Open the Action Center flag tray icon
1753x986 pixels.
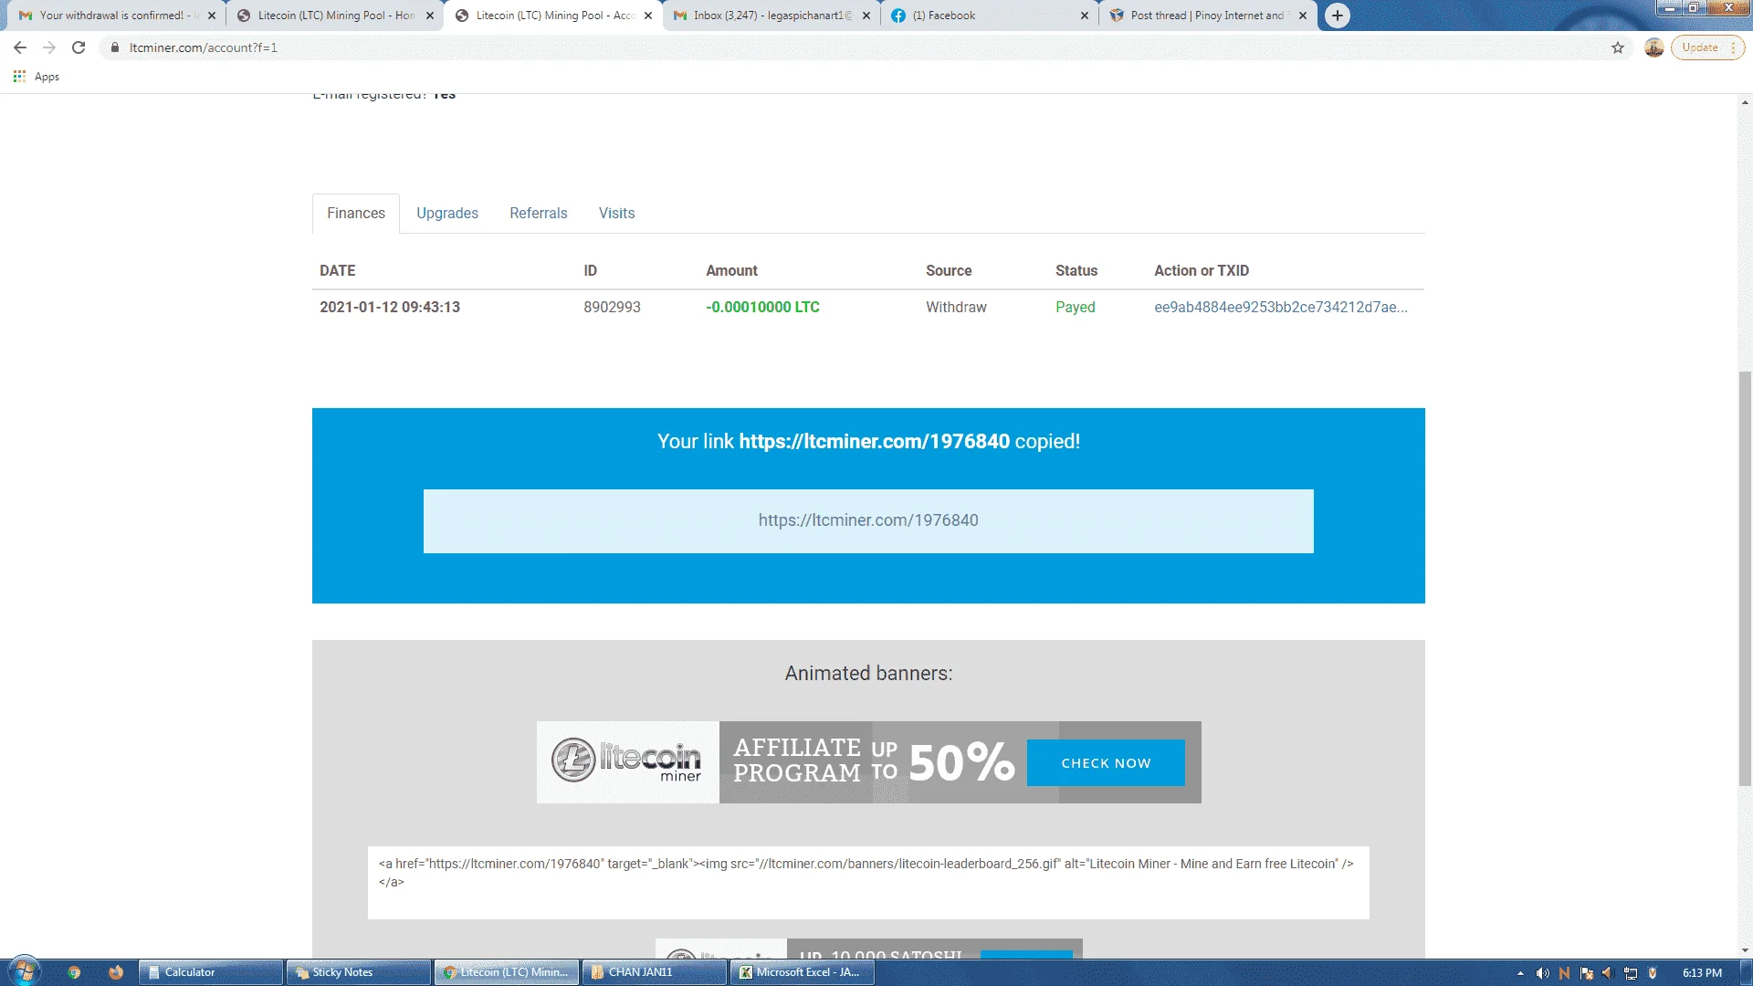pos(1587,973)
